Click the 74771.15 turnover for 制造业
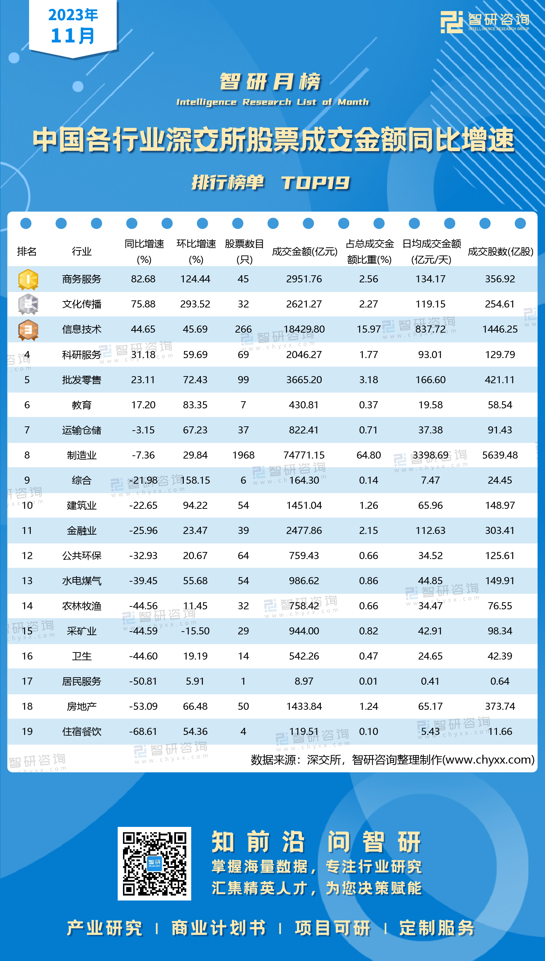The image size is (545, 961). tap(304, 455)
